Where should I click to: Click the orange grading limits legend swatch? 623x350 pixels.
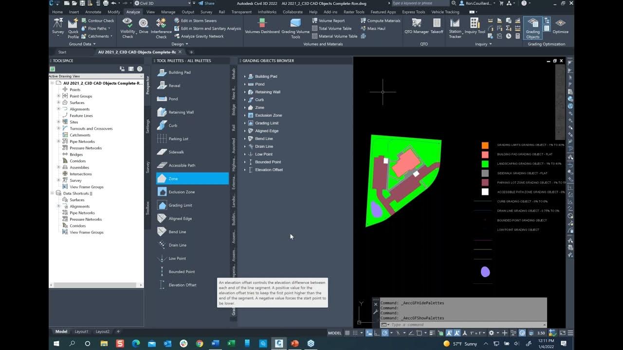coord(485,145)
